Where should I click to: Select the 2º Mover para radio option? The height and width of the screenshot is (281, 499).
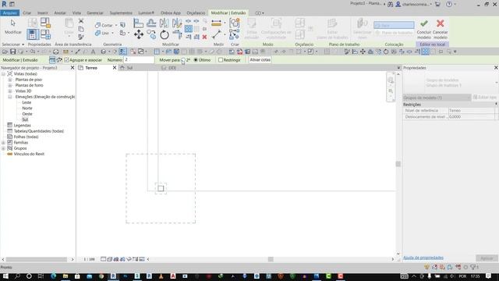[x=183, y=60]
